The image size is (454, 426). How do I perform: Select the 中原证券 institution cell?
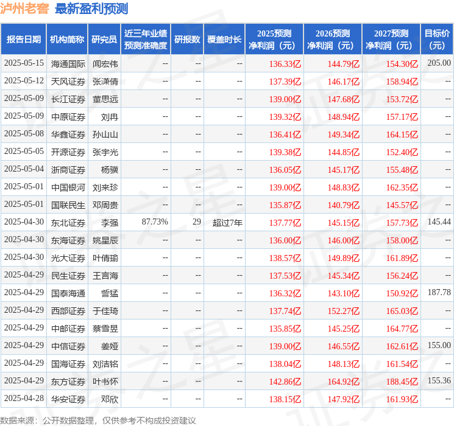point(68,117)
